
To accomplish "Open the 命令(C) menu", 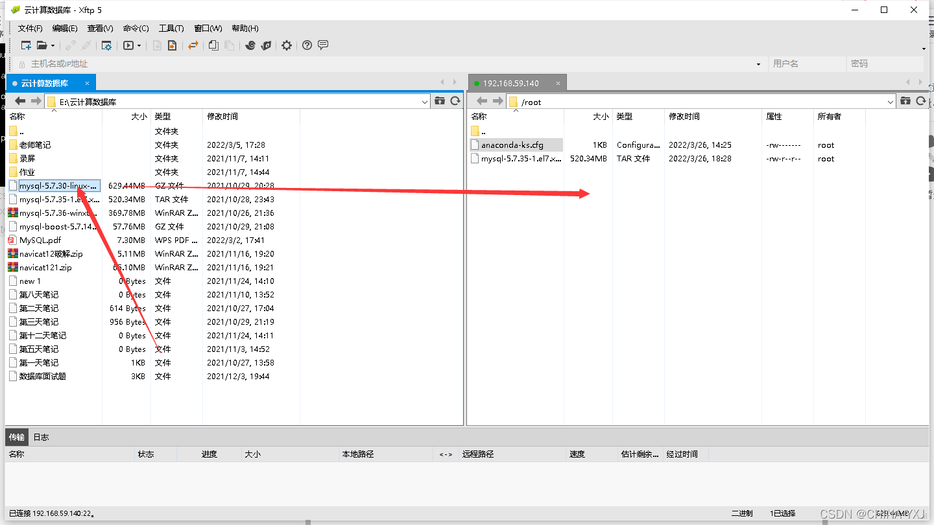I will coord(136,29).
